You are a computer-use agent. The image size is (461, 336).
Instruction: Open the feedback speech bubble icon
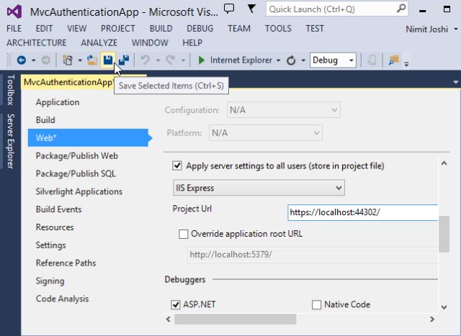click(229, 9)
